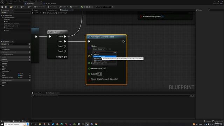
Task: Select BP_CameraShake in class list
Action: (x=105, y=56)
